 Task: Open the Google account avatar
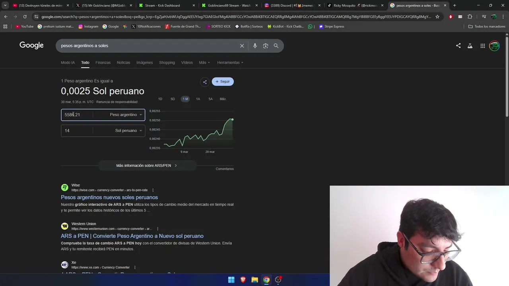(x=494, y=46)
